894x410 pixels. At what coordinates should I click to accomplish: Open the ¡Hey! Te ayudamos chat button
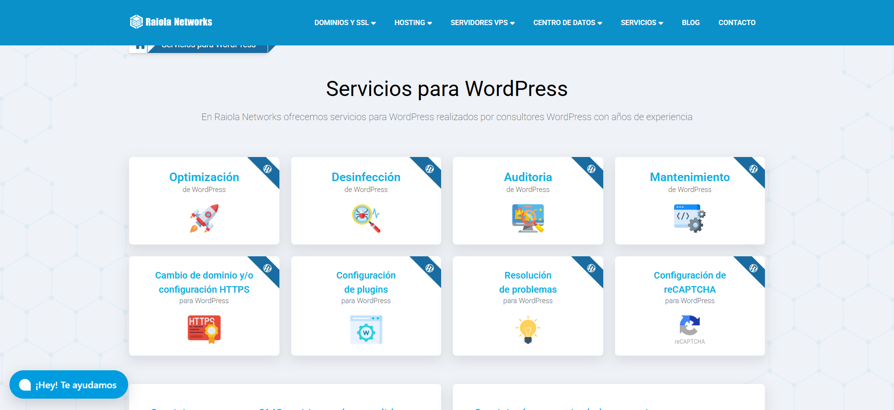(x=69, y=385)
